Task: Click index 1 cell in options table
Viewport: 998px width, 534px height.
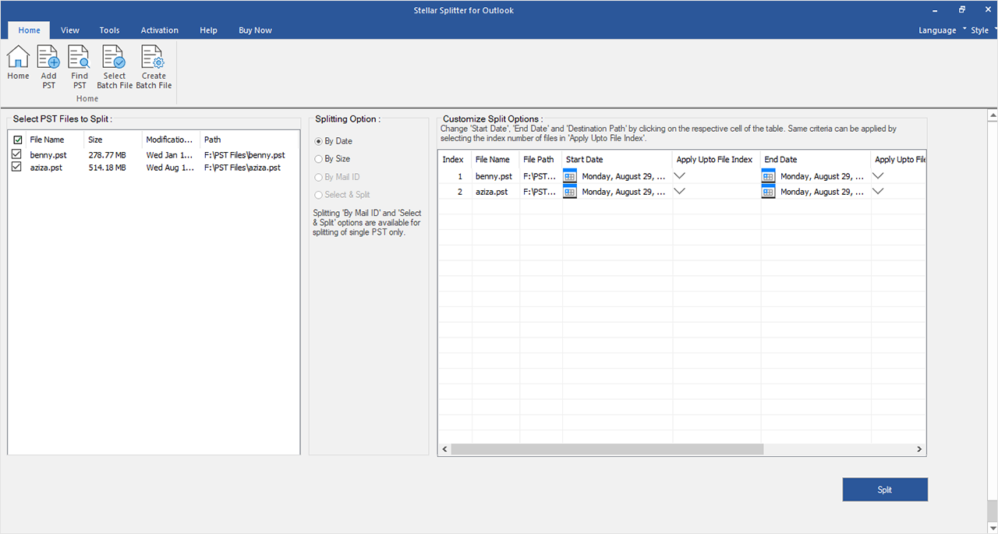Action: tap(455, 176)
